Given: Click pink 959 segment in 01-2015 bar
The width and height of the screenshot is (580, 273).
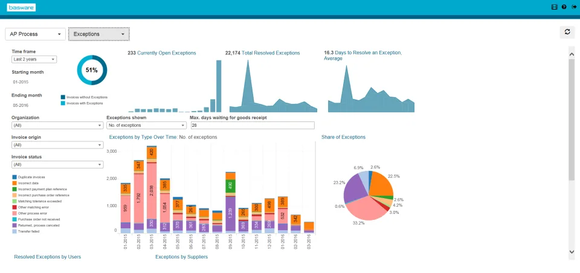Looking at the screenshot, I should tap(126, 208).
